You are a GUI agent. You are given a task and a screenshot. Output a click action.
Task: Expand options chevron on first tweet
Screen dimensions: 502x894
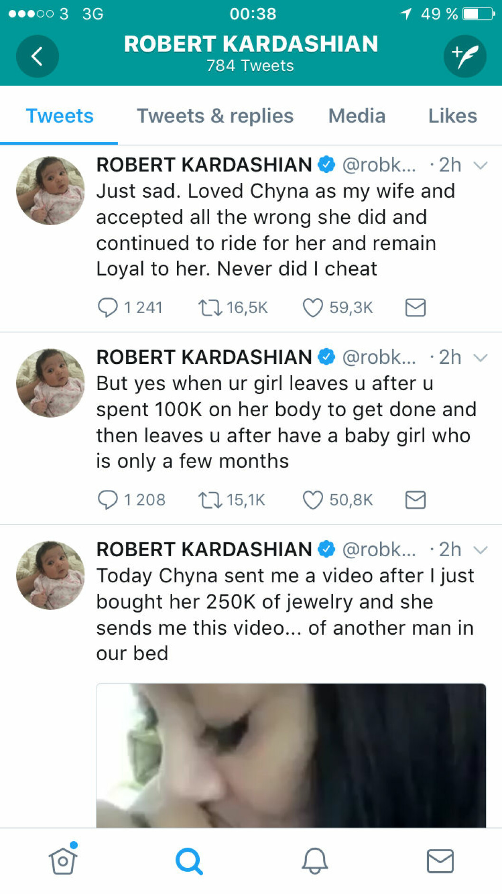coord(481,165)
